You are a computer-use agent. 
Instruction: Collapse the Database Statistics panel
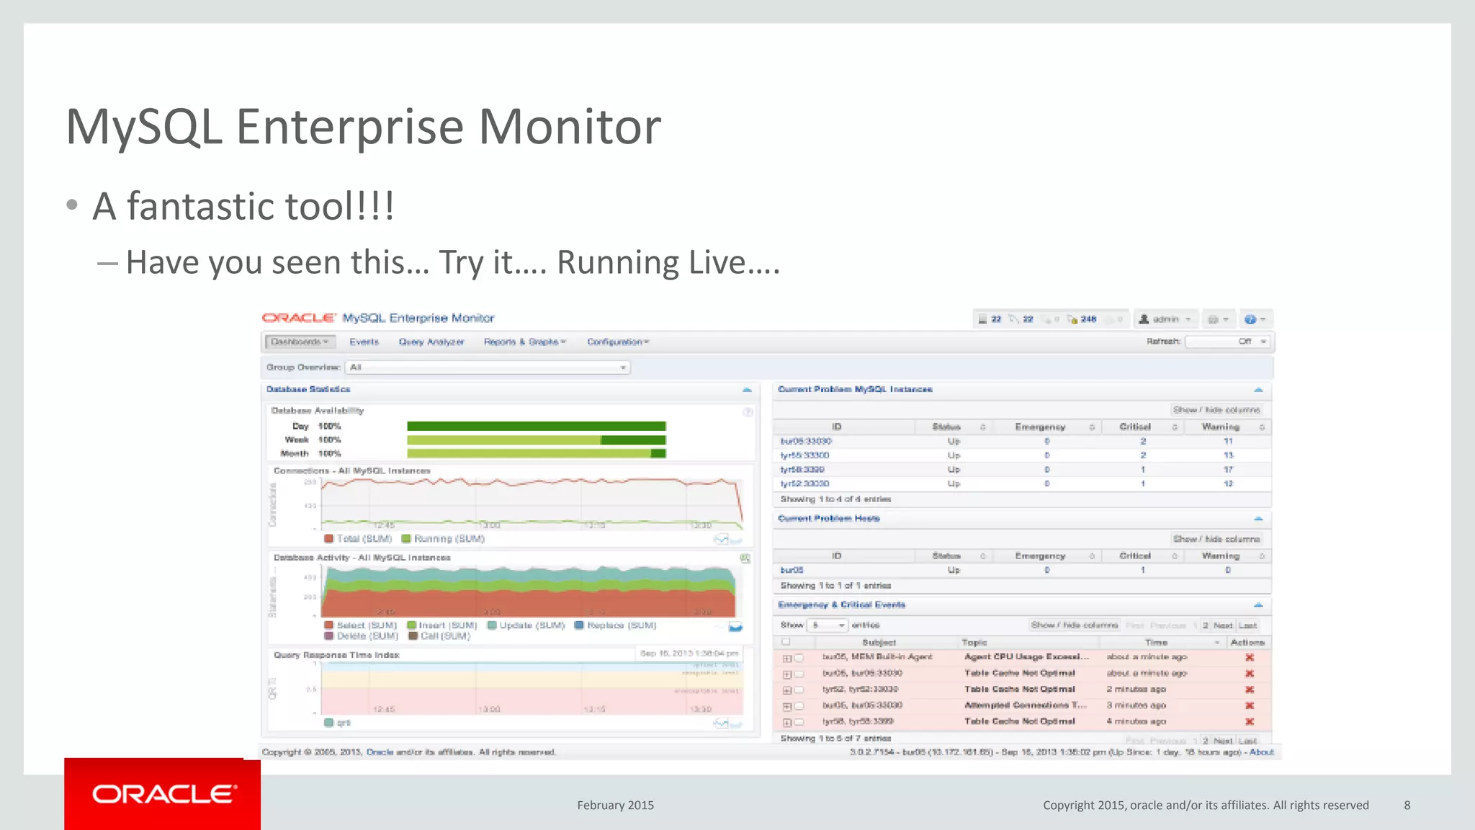click(x=747, y=390)
